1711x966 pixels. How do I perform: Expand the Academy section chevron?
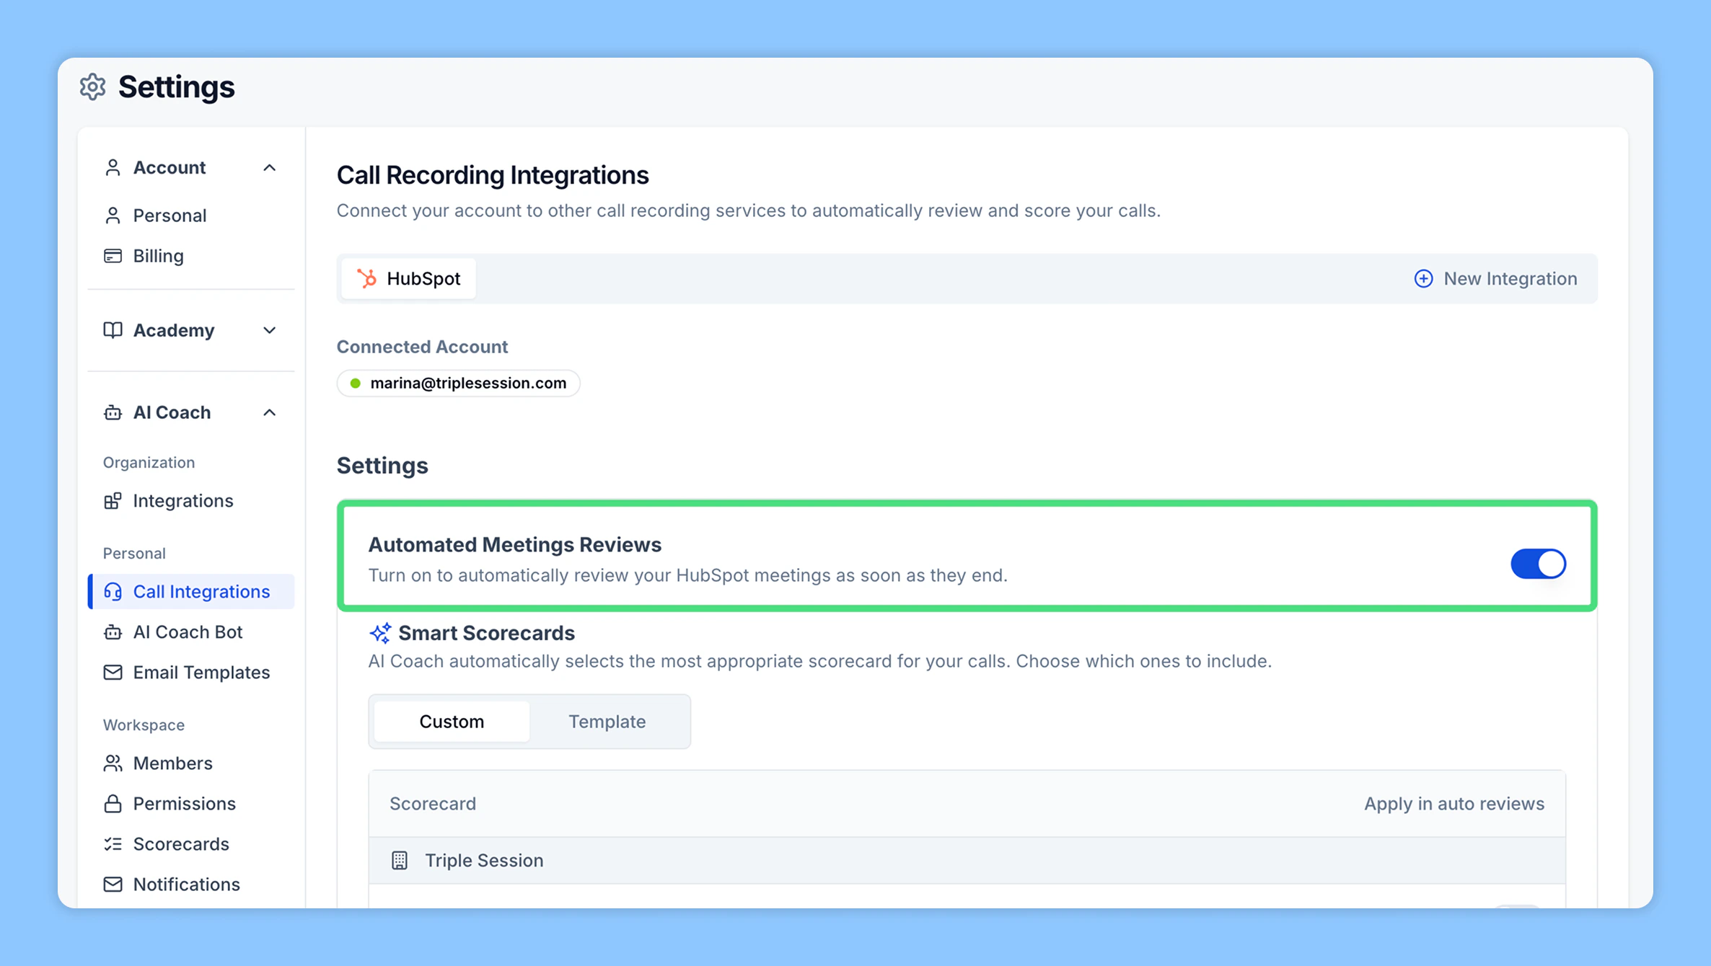click(x=269, y=330)
